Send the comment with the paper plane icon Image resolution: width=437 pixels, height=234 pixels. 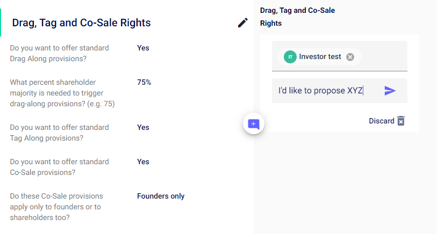[x=390, y=91]
